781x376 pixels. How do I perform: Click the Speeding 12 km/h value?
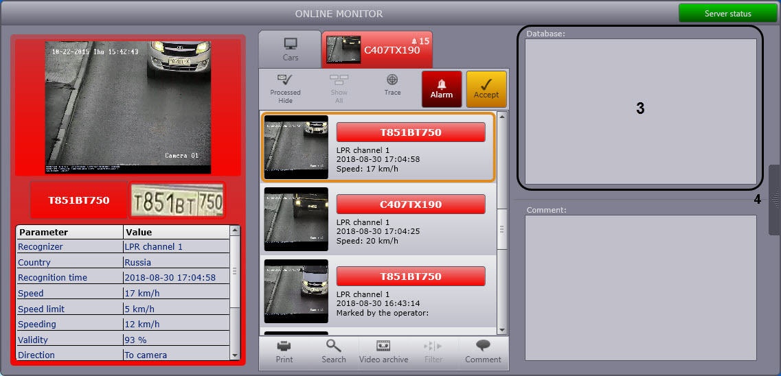click(177, 325)
